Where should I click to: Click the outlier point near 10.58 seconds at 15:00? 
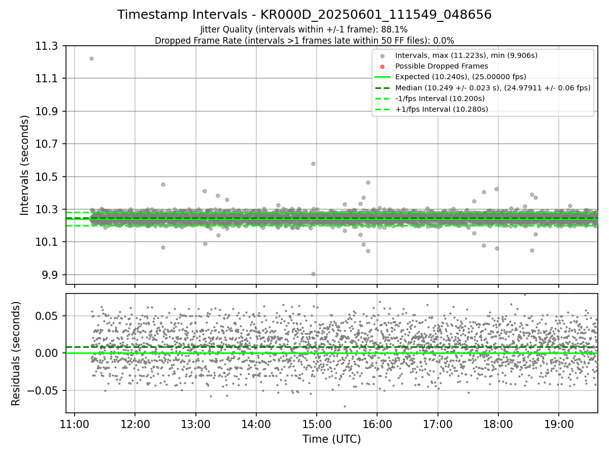point(313,164)
